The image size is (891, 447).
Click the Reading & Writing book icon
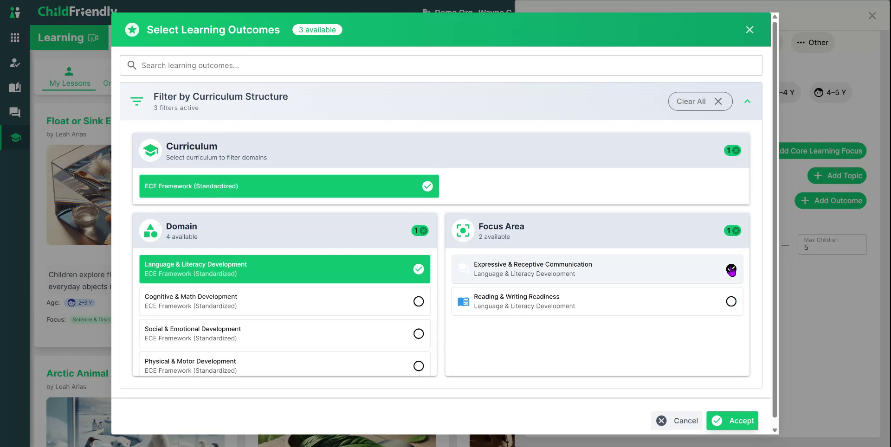click(x=463, y=302)
